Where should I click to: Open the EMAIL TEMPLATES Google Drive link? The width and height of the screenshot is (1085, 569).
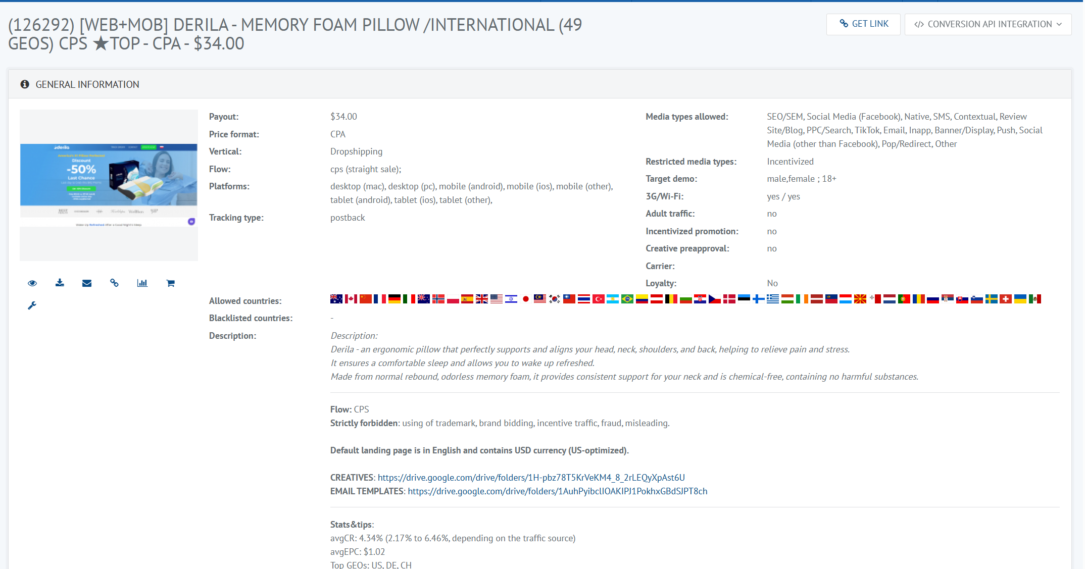click(x=557, y=491)
